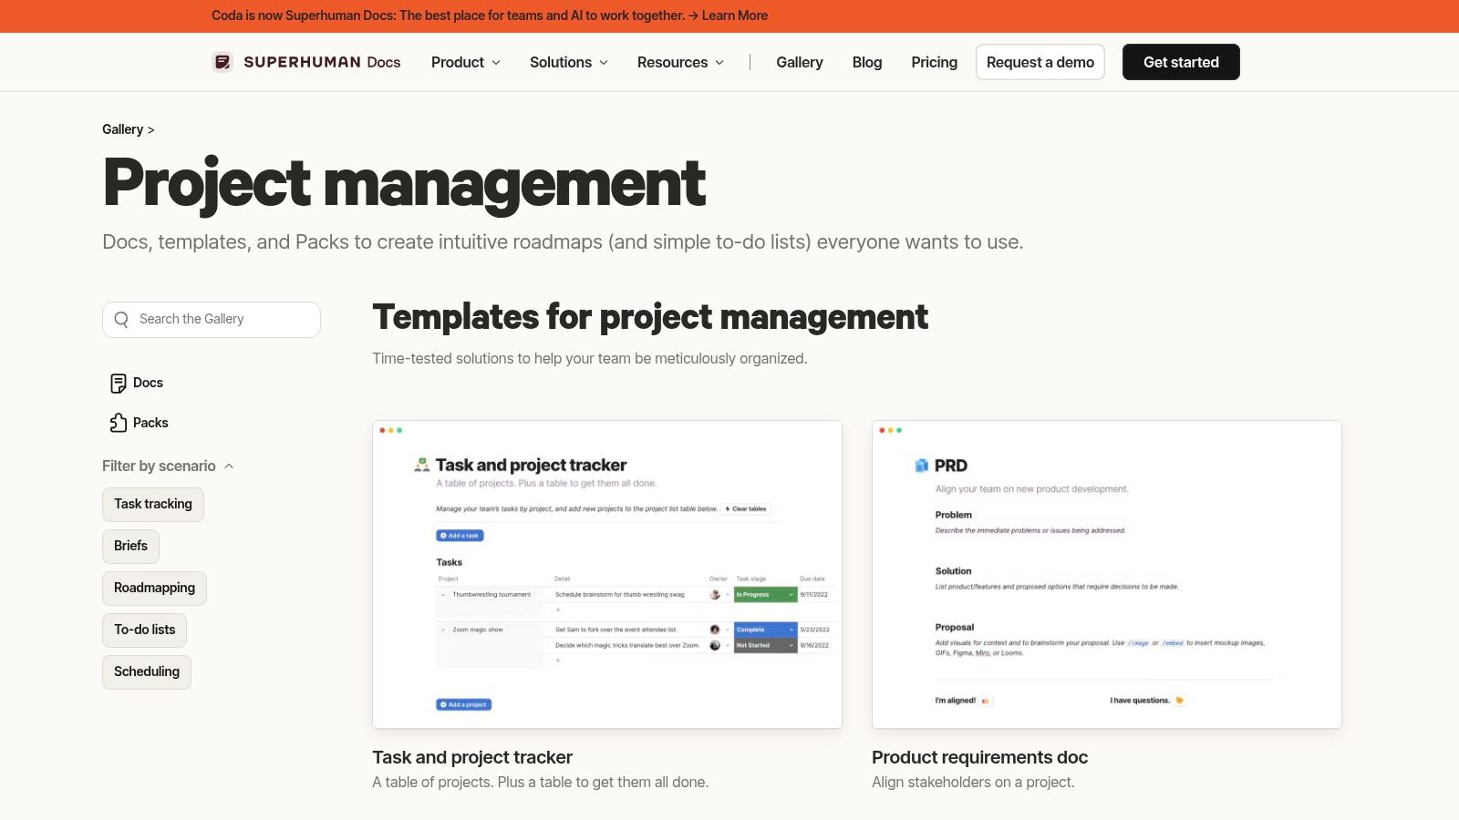Open the Solutions dropdown menu
1459x820 pixels.
coord(569,62)
